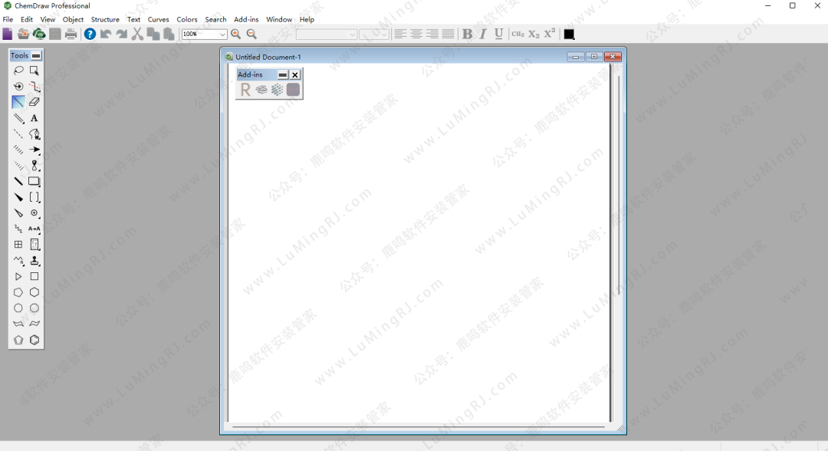Image resolution: width=828 pixels, height=451 pixels.
Task: Open the Add-ins menu
Action: [246, 19]
